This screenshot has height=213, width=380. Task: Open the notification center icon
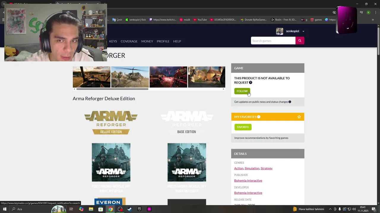(374, 209)
